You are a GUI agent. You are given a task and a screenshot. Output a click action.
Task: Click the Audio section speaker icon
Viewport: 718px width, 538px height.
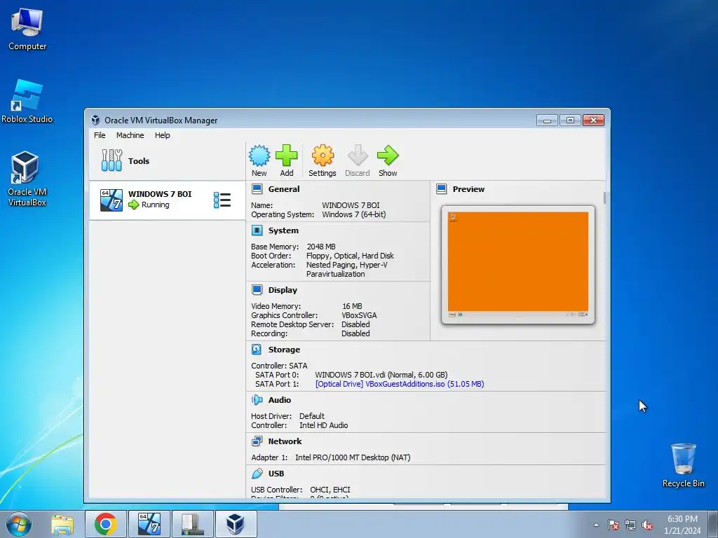point(257,400)
